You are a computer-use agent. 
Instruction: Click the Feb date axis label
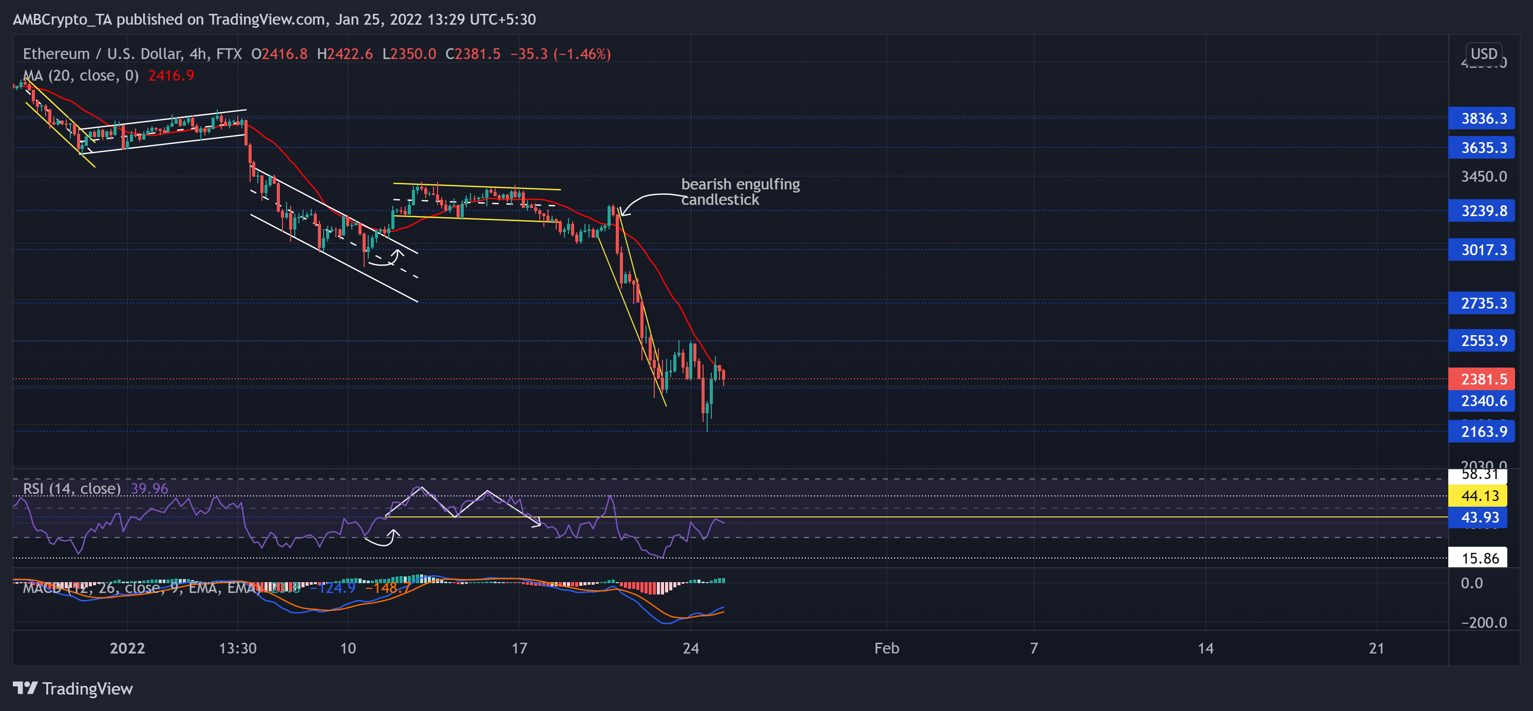886,648
